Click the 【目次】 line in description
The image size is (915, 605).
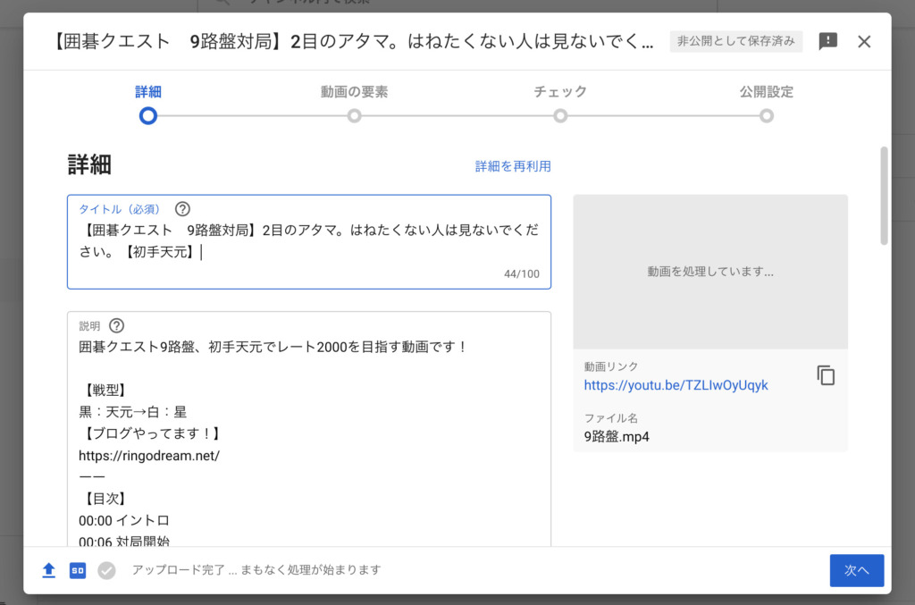[105, 499]
